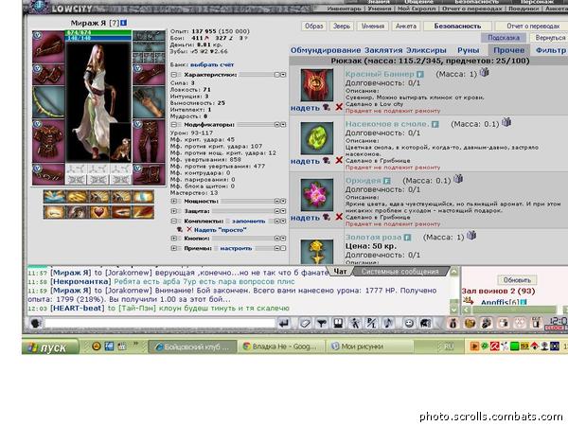Click the Обновить button
This screenshot has width=568, height=426.
(517, 279)
